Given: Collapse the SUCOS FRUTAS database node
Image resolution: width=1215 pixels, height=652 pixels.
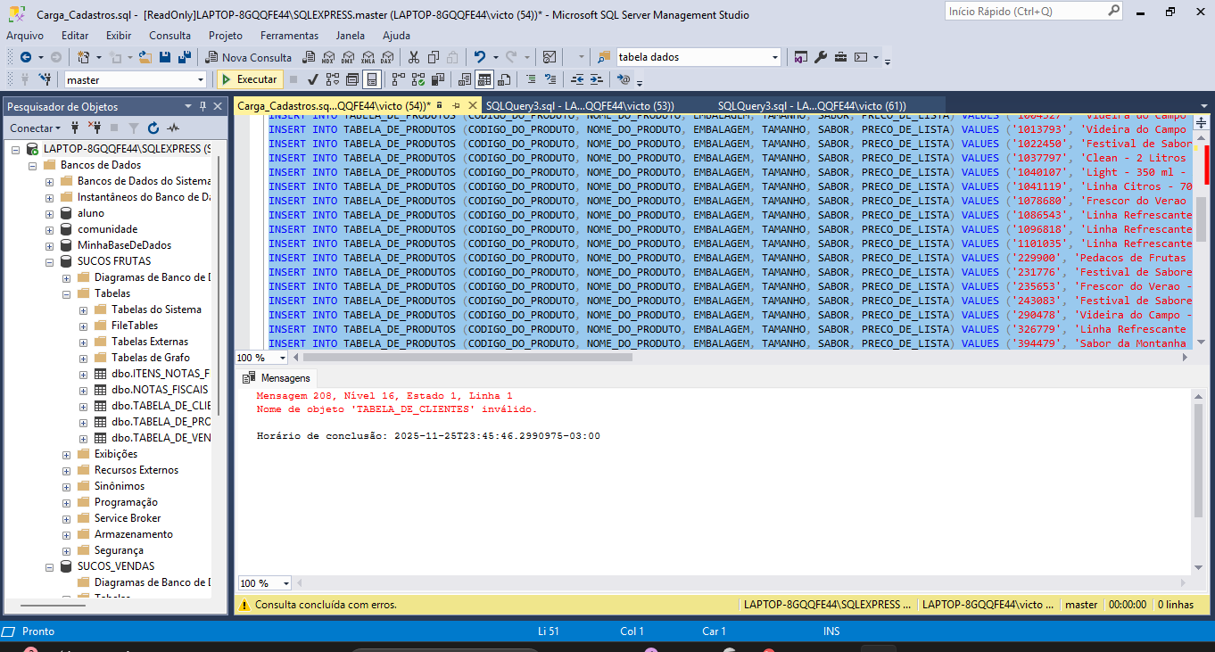Looking at the screenshot, I should click(x=50, y=261).
